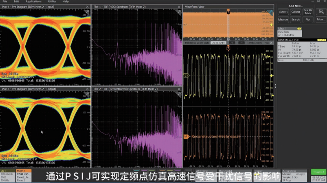Click the Horizontal Zoom Scale value field
The image size is (327, 183).
pos(219,43)
